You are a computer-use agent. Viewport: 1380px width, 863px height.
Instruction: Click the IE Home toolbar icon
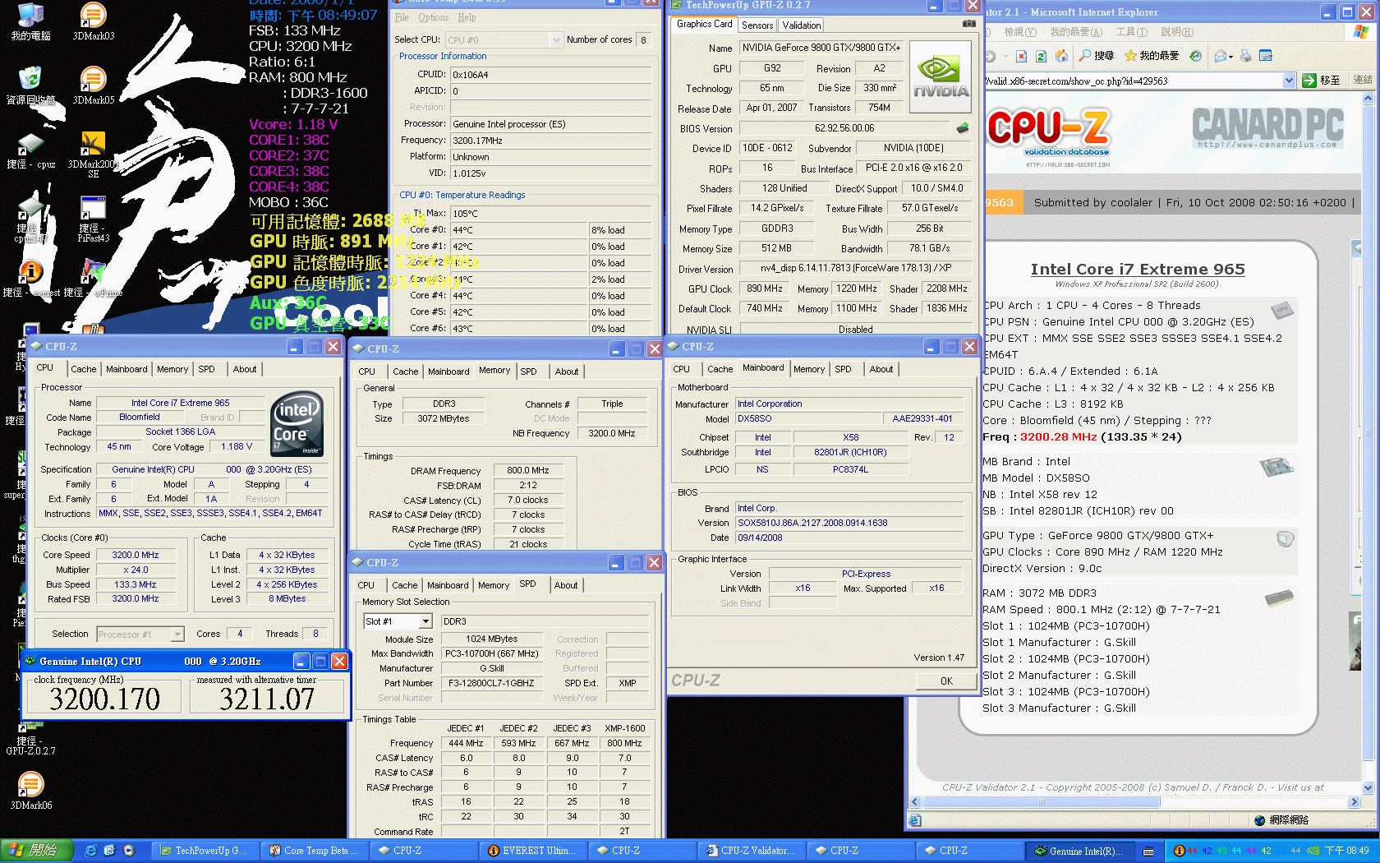click(1061, 56)
